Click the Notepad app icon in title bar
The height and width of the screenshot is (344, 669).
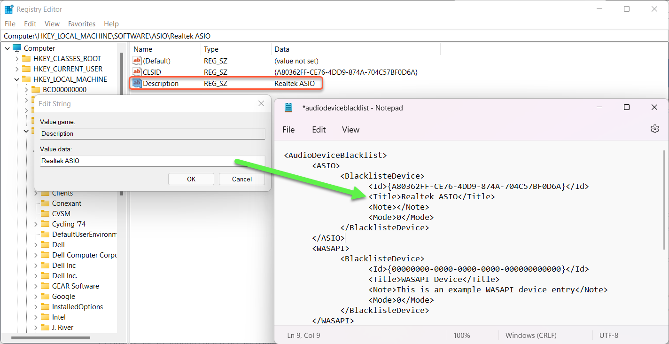pos(288,108)
